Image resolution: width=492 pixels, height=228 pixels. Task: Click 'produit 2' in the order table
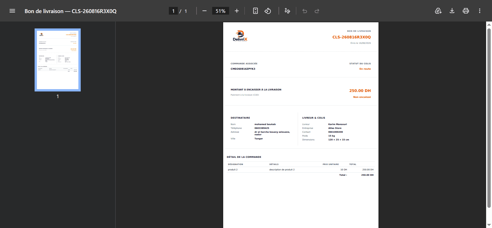(x=233, y=170)
